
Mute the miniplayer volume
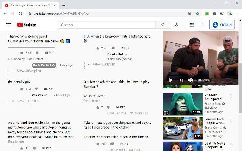click(191, 80)
